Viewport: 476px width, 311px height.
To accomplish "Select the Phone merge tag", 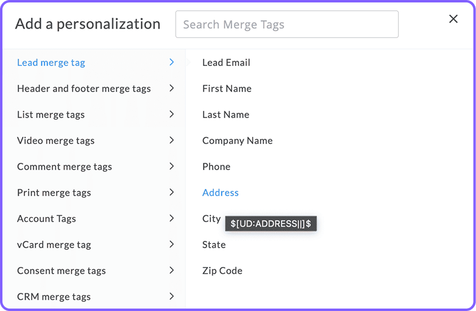I will pos(216,166).
